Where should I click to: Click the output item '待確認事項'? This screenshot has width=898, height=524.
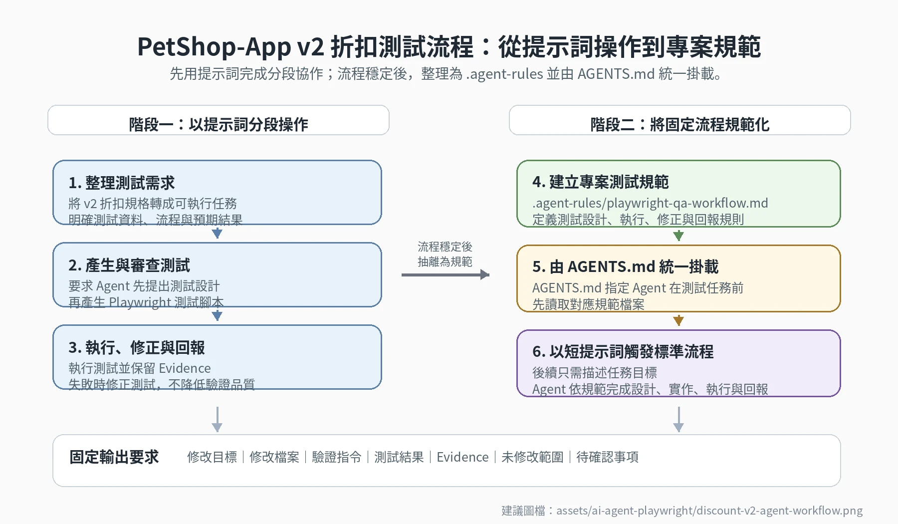tap(607, 457)
